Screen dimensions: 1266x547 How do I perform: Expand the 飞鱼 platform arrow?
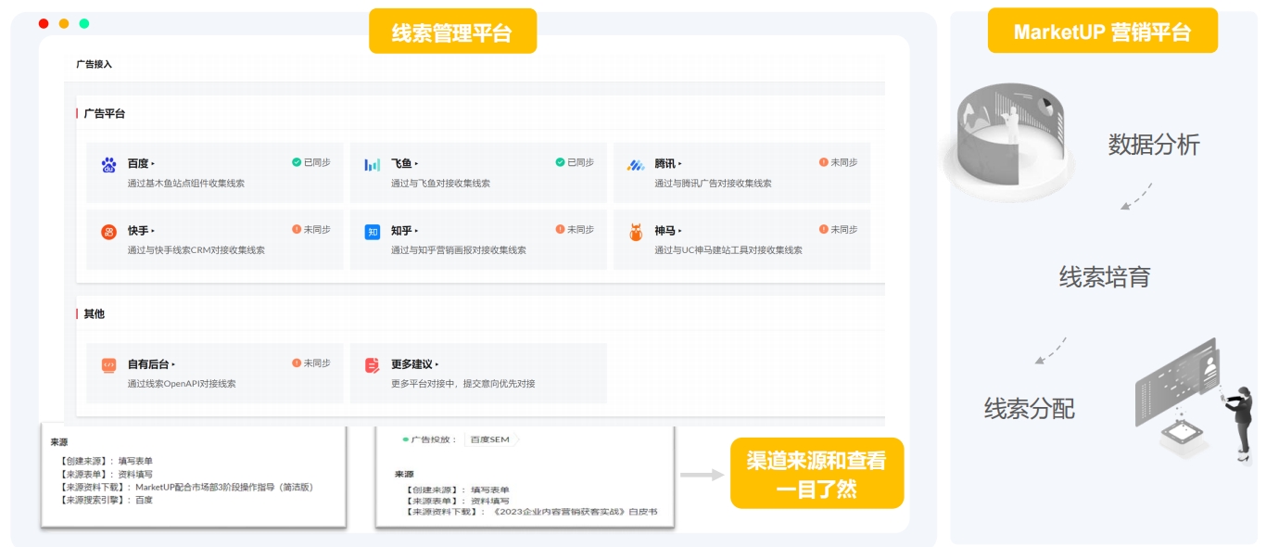[x=416, y=164]
